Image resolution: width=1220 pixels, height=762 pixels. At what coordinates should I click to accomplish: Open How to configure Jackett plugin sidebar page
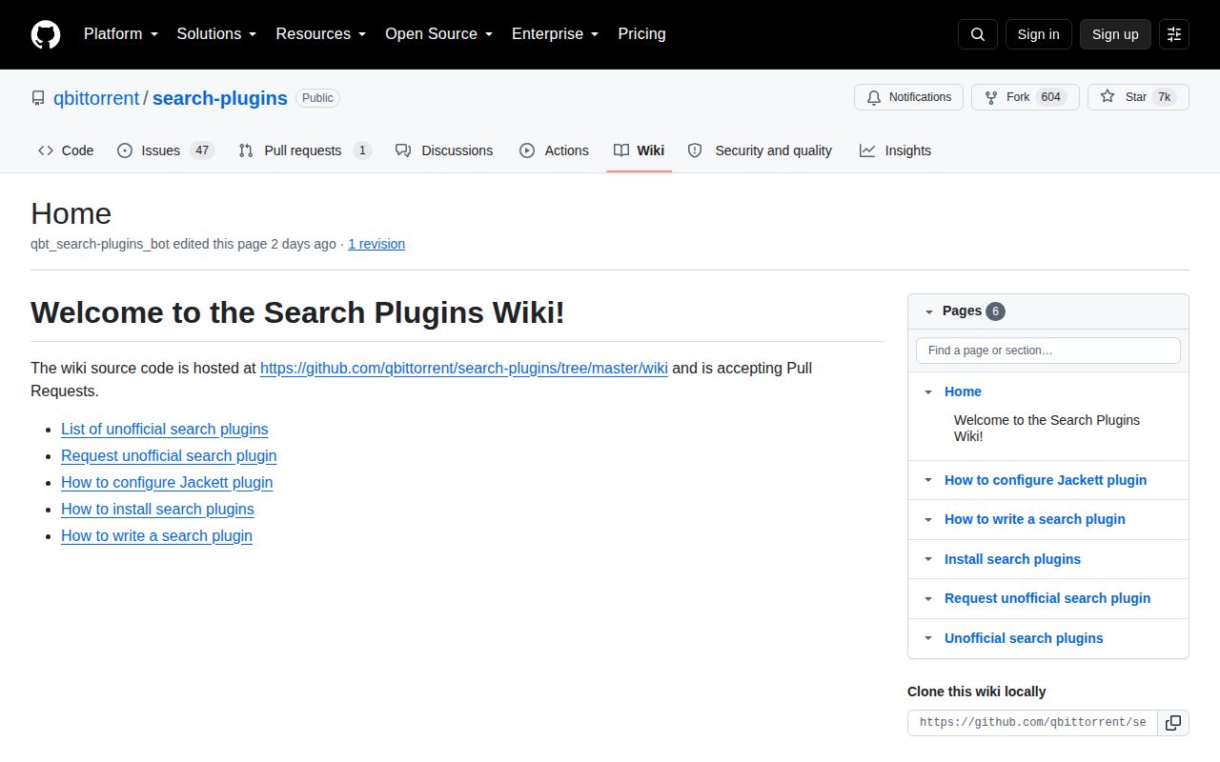(x=1046, y=480)
